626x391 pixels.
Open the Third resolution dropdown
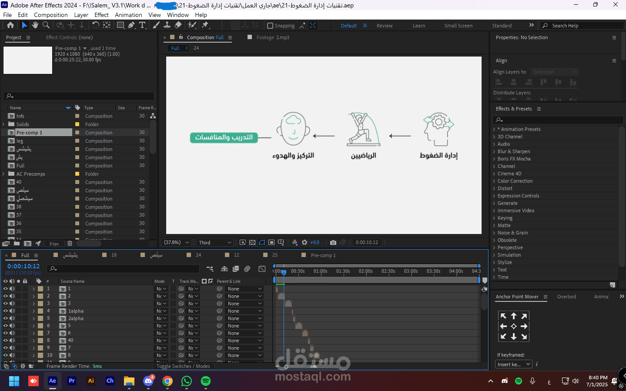215,242
